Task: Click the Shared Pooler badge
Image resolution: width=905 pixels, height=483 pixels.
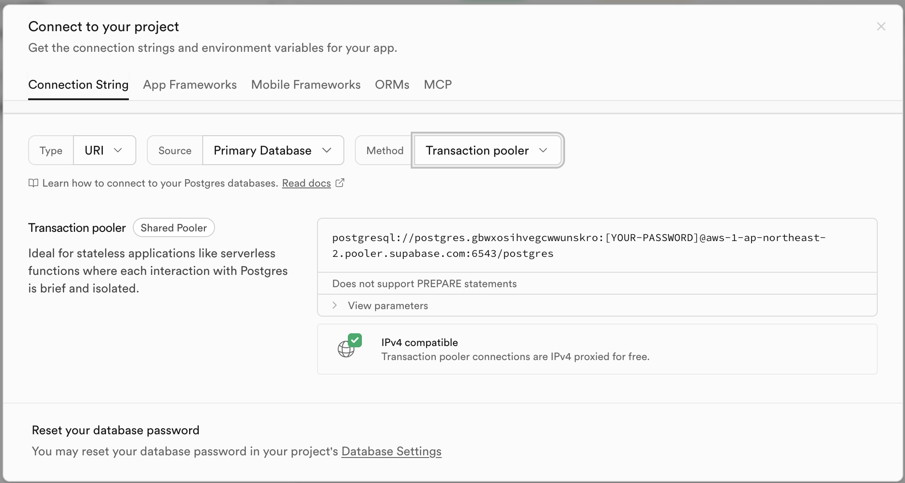Action: click(x=174, y=228)
